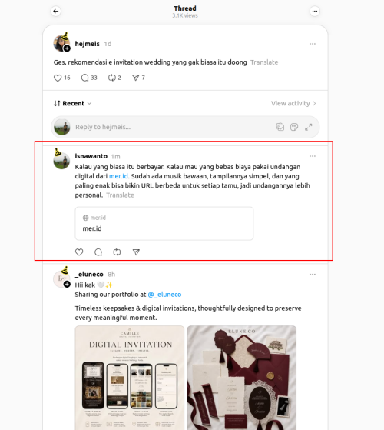Screen dimensions: 384x430
Task: Open the Recent sort dropdown
Action: tap(72, 103)
